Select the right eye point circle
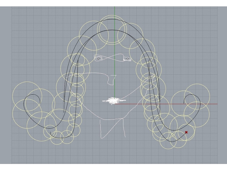This screenshot has width=227, height=170. [127, 58]
